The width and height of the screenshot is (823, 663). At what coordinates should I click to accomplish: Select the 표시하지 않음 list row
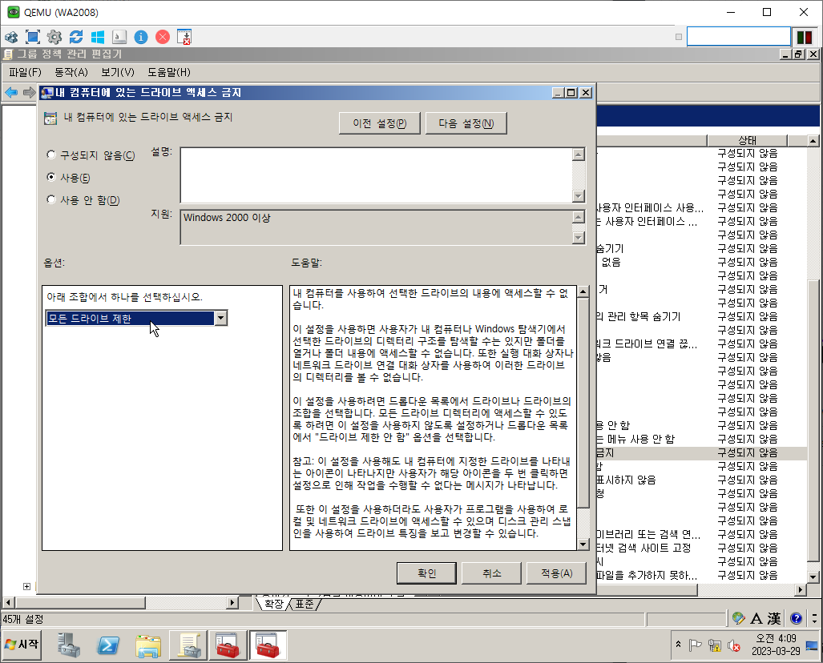pos(700,480)
